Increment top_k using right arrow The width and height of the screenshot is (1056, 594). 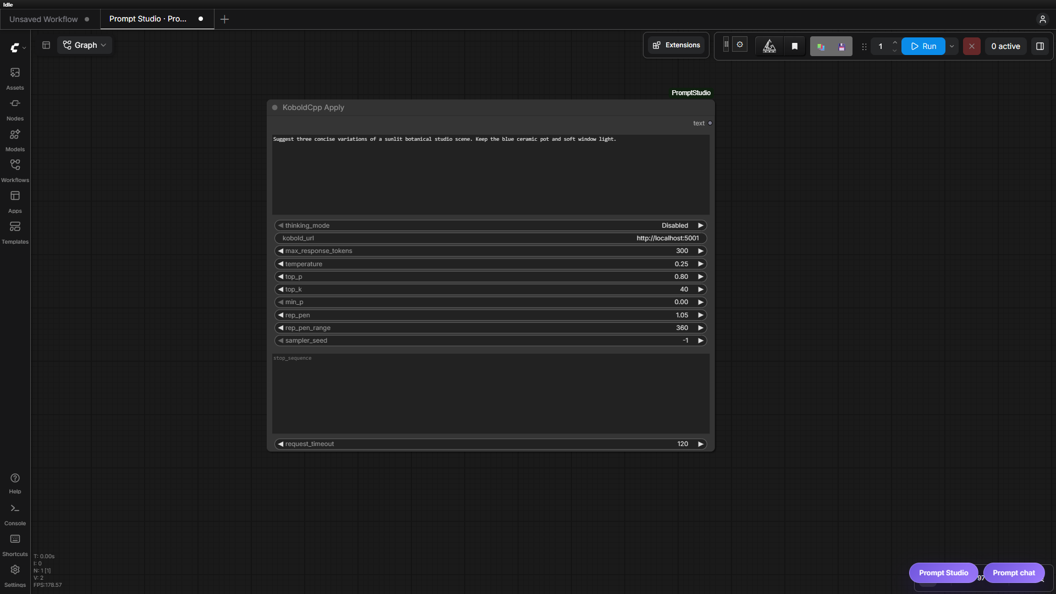point(701,289)
